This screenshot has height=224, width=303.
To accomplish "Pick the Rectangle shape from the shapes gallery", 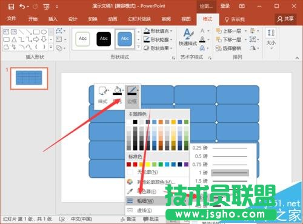I will click(36, 32).
